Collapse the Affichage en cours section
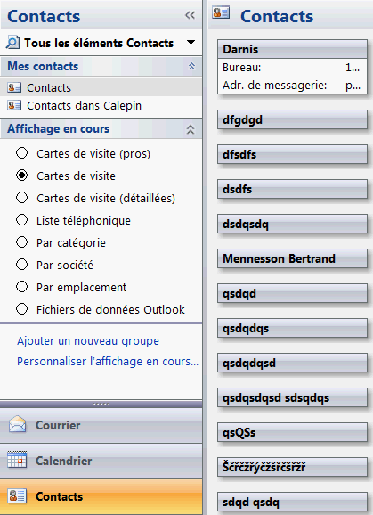 click(x=191, y=129)
